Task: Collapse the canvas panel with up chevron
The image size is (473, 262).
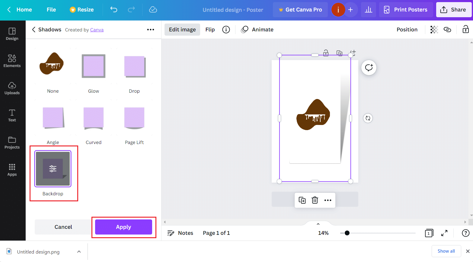Action: click(318, 224)
